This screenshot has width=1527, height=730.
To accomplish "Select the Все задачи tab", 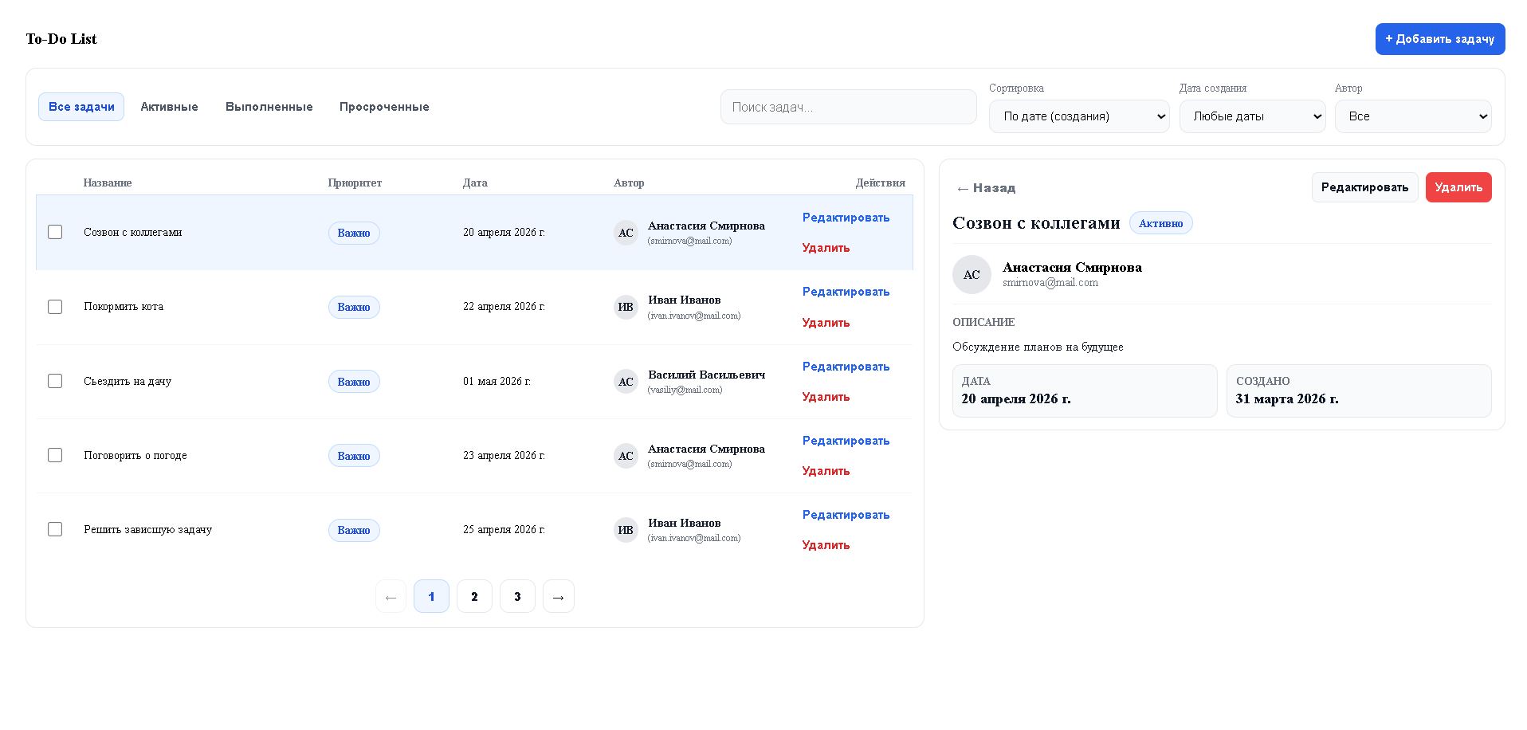I will pos(81,107).
